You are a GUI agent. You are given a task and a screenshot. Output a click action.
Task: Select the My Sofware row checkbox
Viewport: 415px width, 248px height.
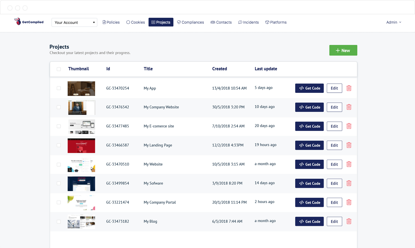point(59,183)
